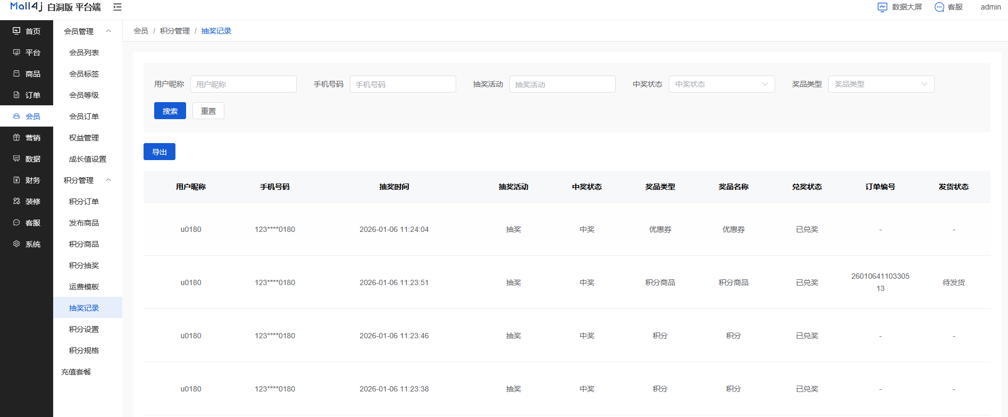Open 会员等级 menu item

tap(84, 95)
